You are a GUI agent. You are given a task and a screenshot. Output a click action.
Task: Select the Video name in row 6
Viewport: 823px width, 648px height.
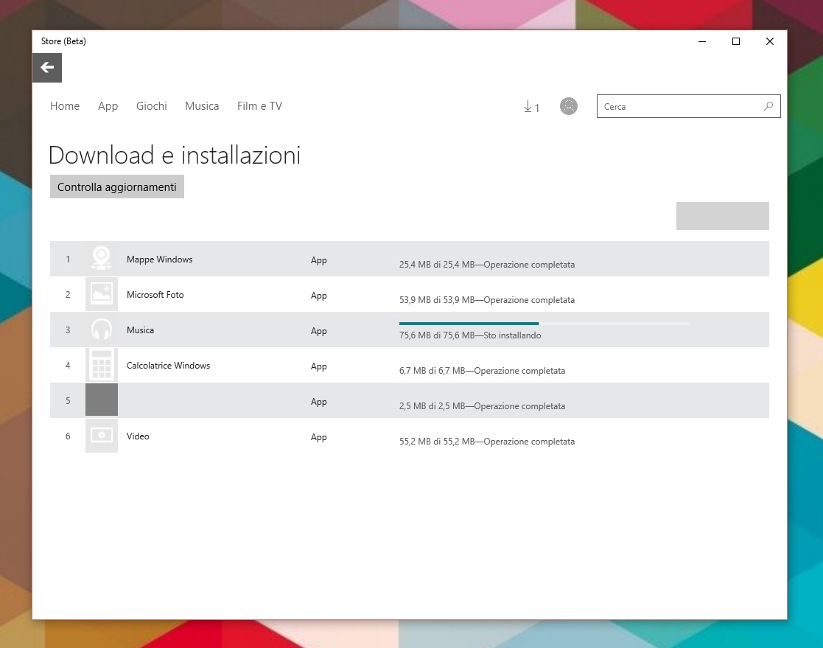[138, 436]
